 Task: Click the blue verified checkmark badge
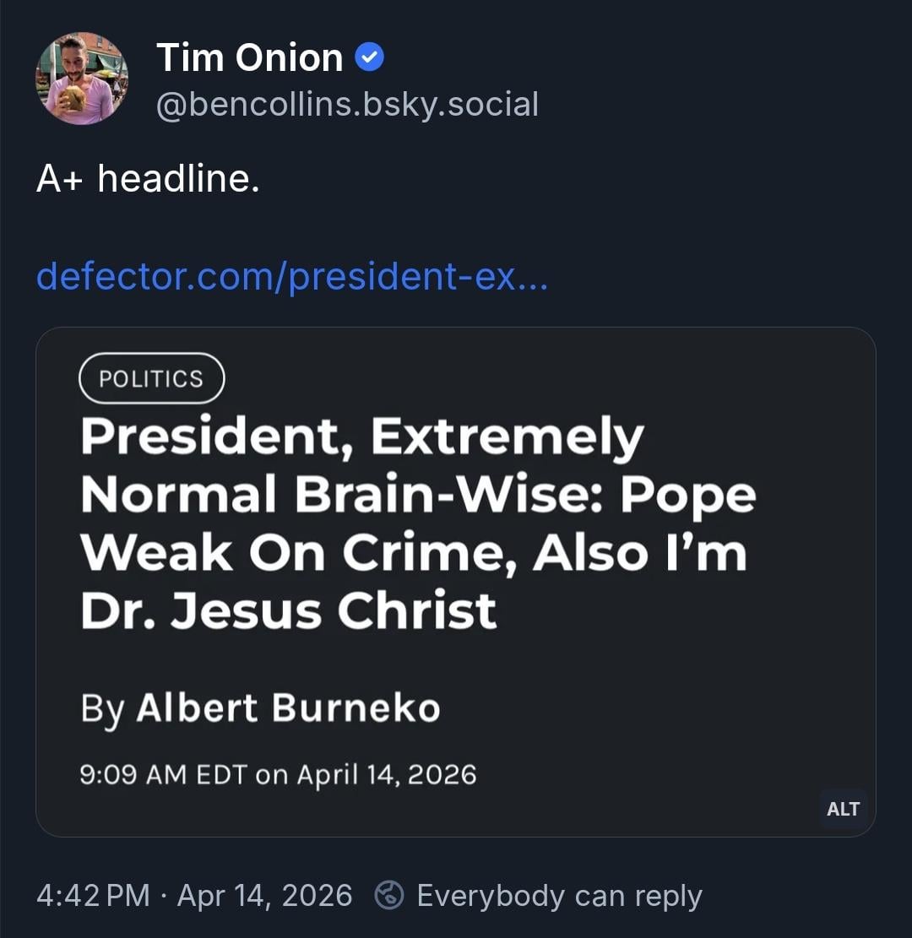[368, 57]
